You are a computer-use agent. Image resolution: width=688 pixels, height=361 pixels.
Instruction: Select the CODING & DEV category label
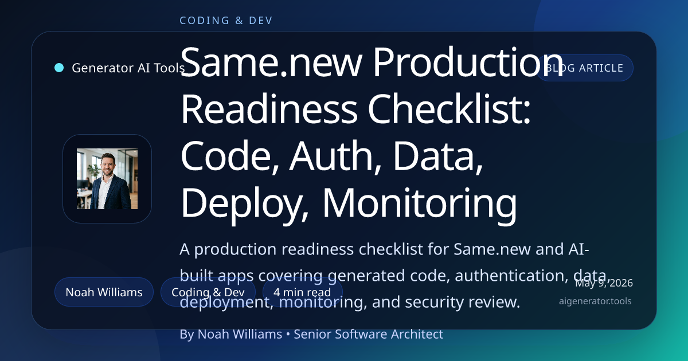click(226, 21)
